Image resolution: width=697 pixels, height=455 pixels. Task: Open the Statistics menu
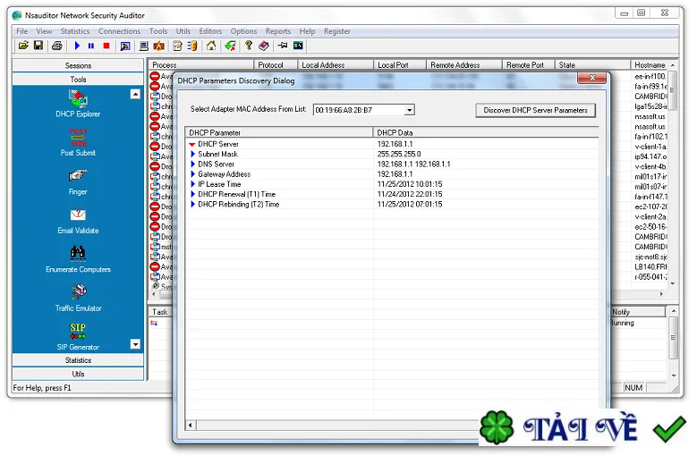coord(74,31)
